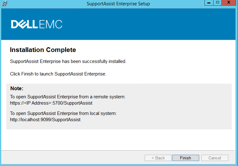
Task: Click the remote system instruction line
Action: 68,97
